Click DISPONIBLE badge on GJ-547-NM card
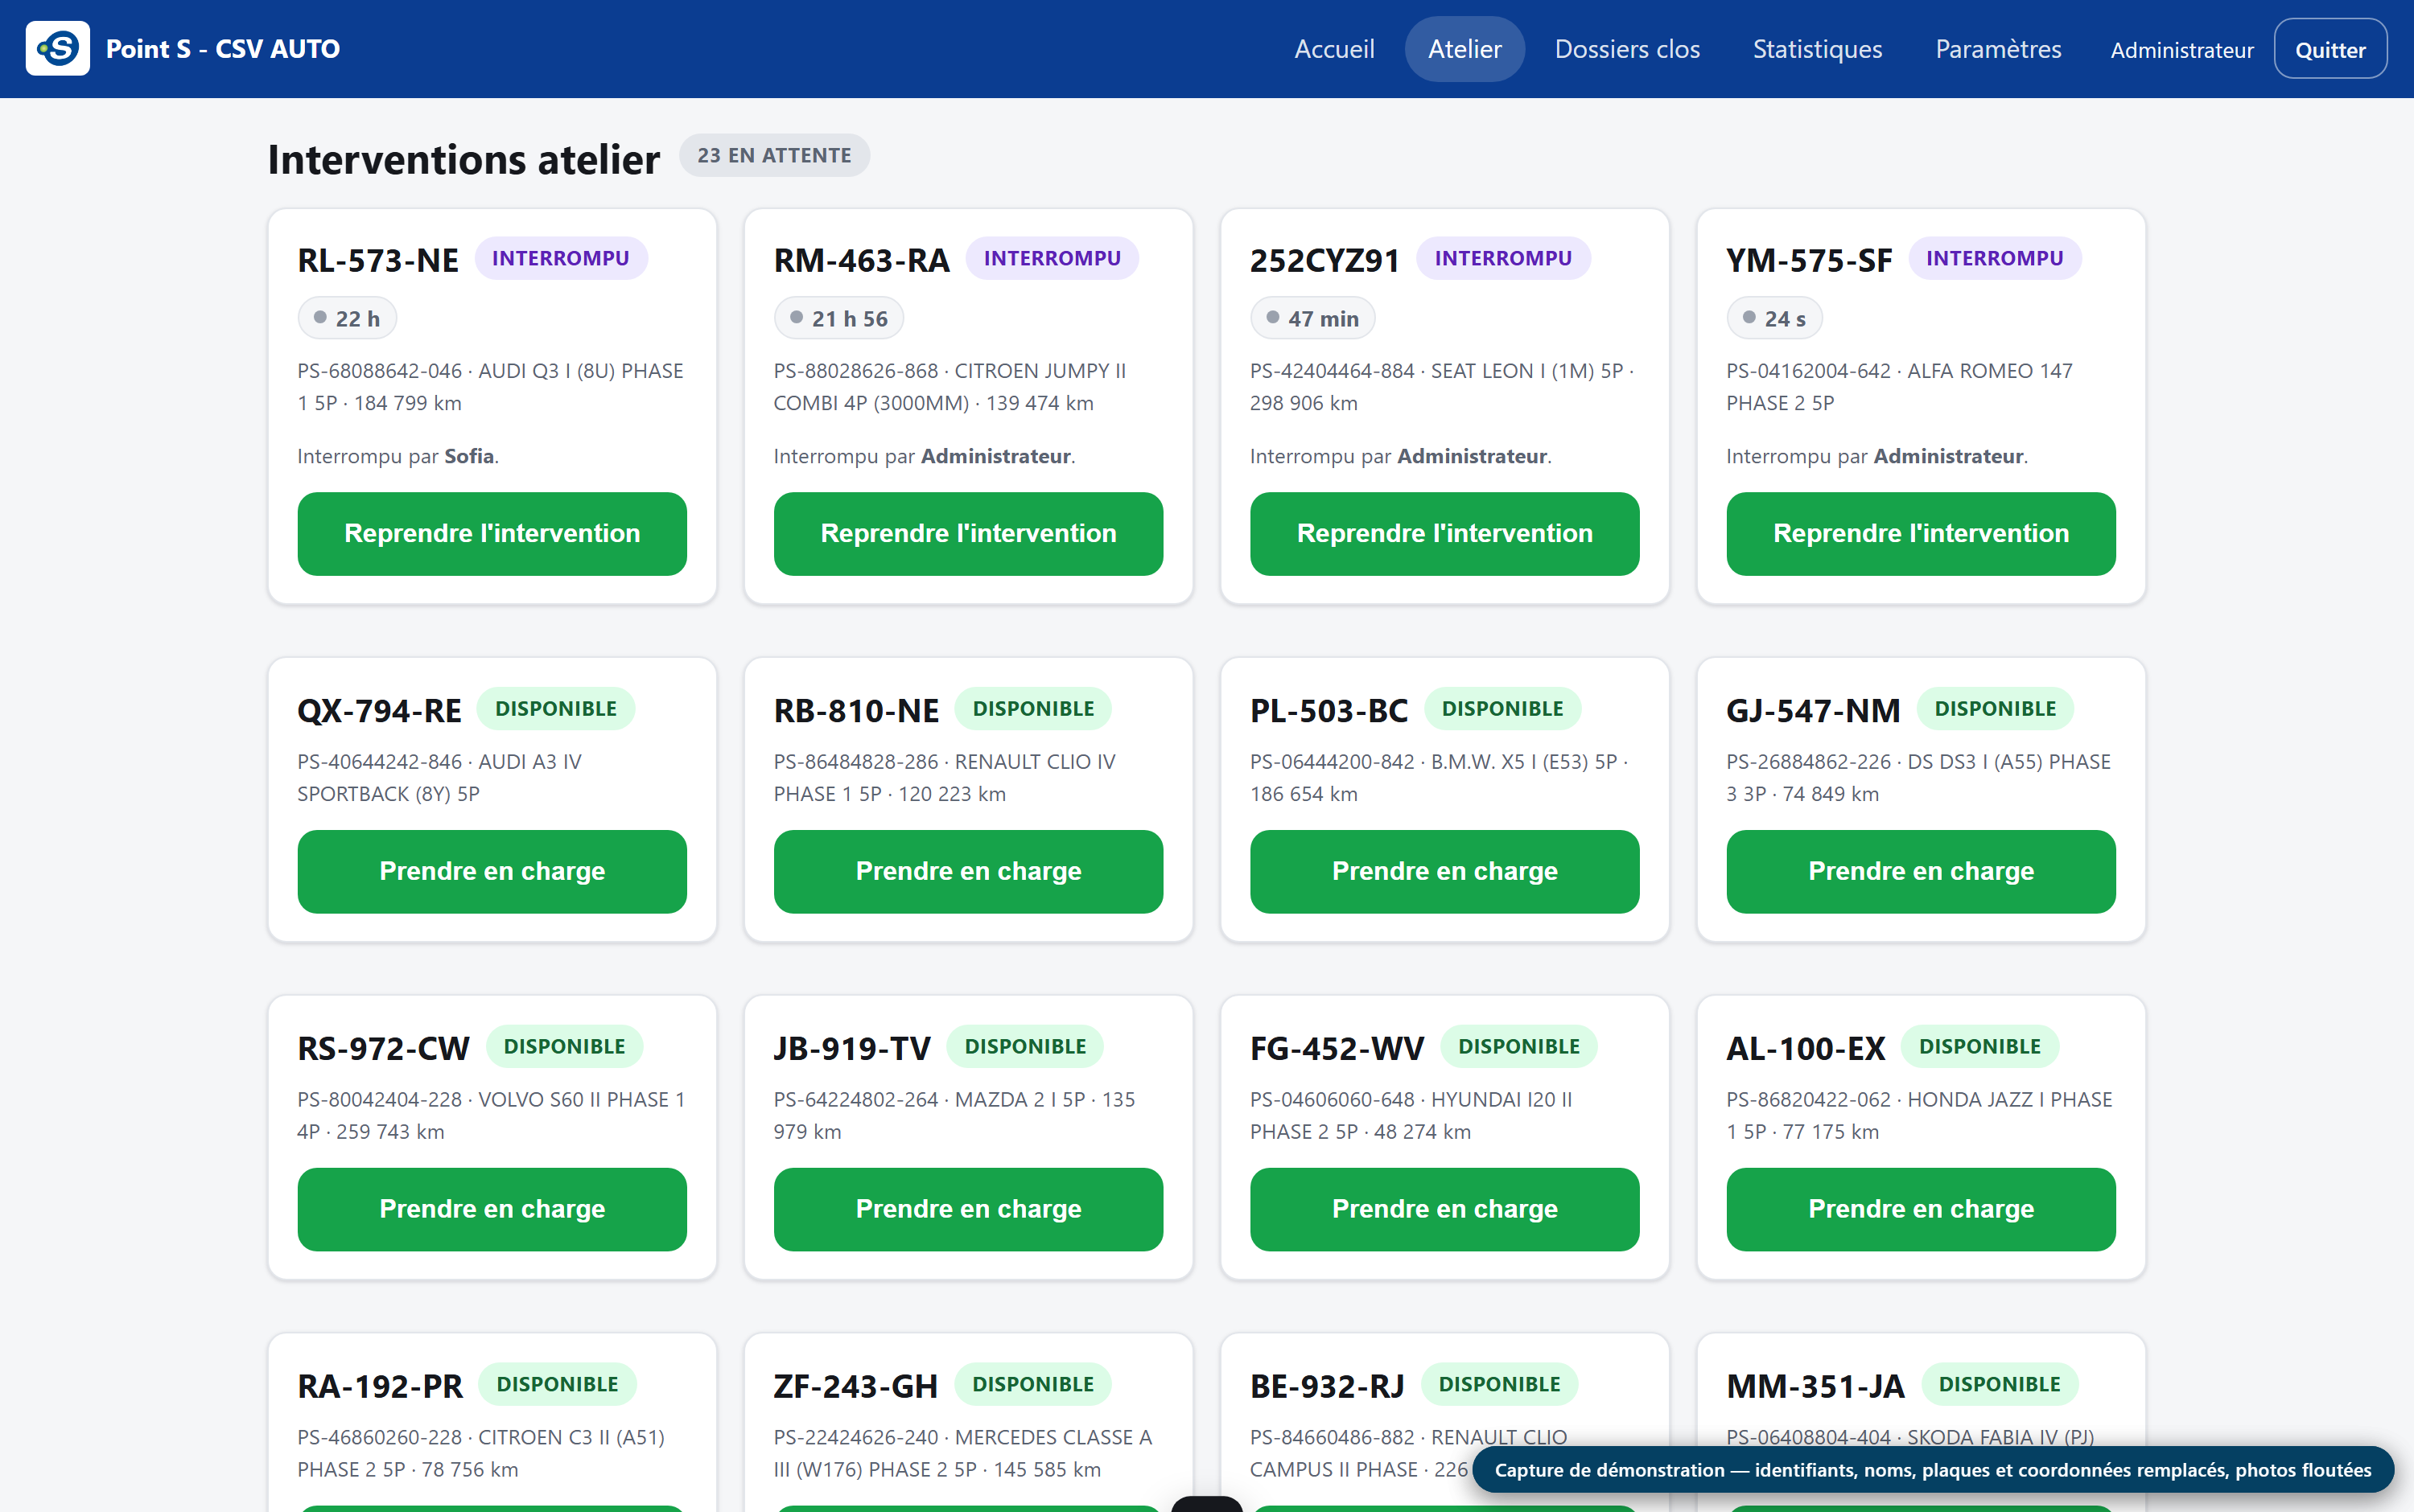The width and height of the screenshot is (2414, 1512). (1995, 708)
